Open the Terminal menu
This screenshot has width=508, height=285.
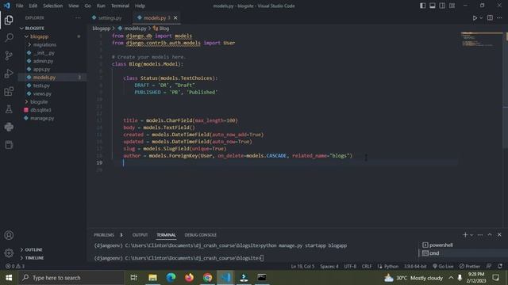pyautogui.click(x=120, y=6)
